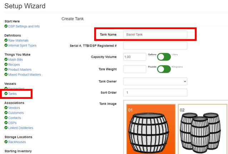Click checkmark icon next to DSP Settings and Info
The width and height of the screenshot is (228, 154).
6,26
